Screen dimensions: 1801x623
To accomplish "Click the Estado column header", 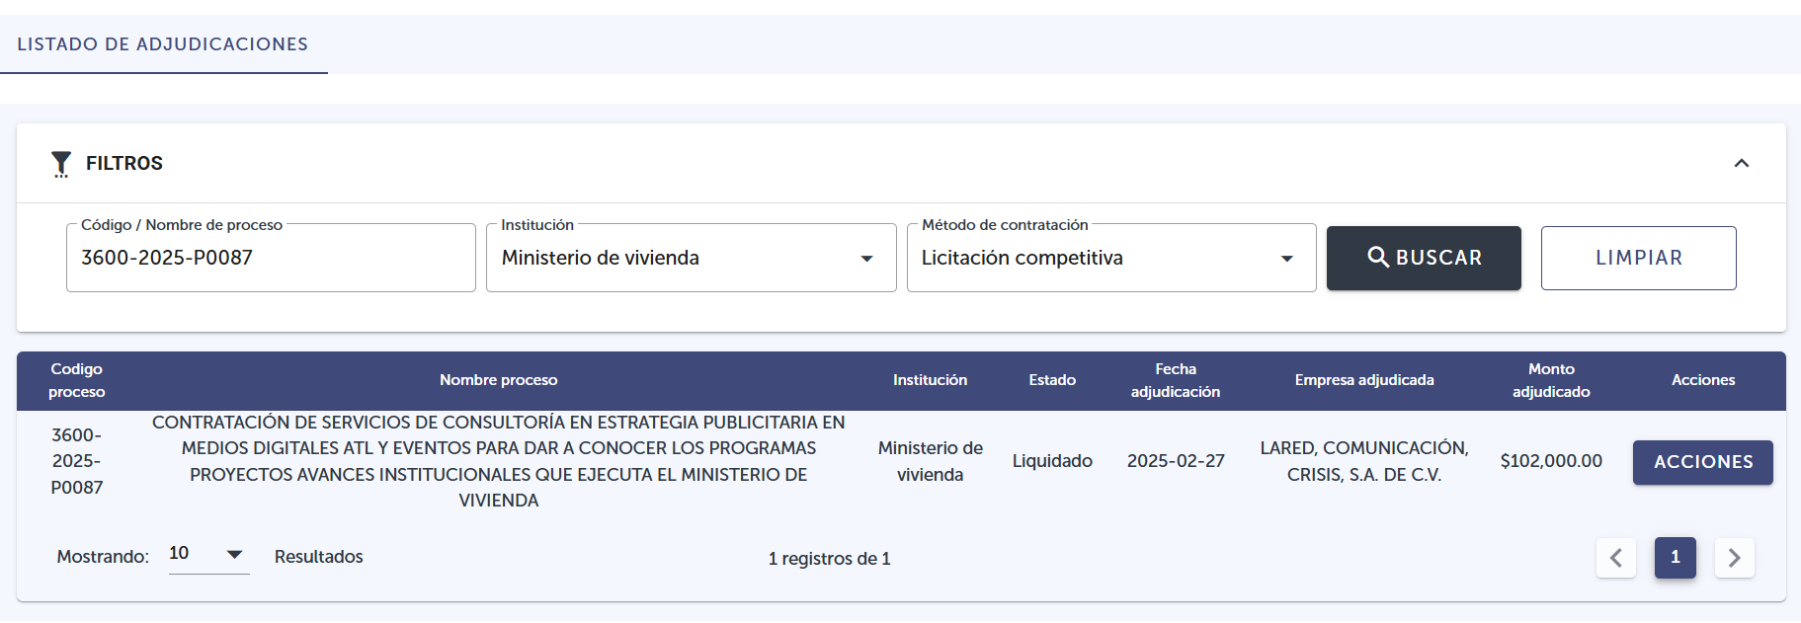I will tap(1052, 380).
